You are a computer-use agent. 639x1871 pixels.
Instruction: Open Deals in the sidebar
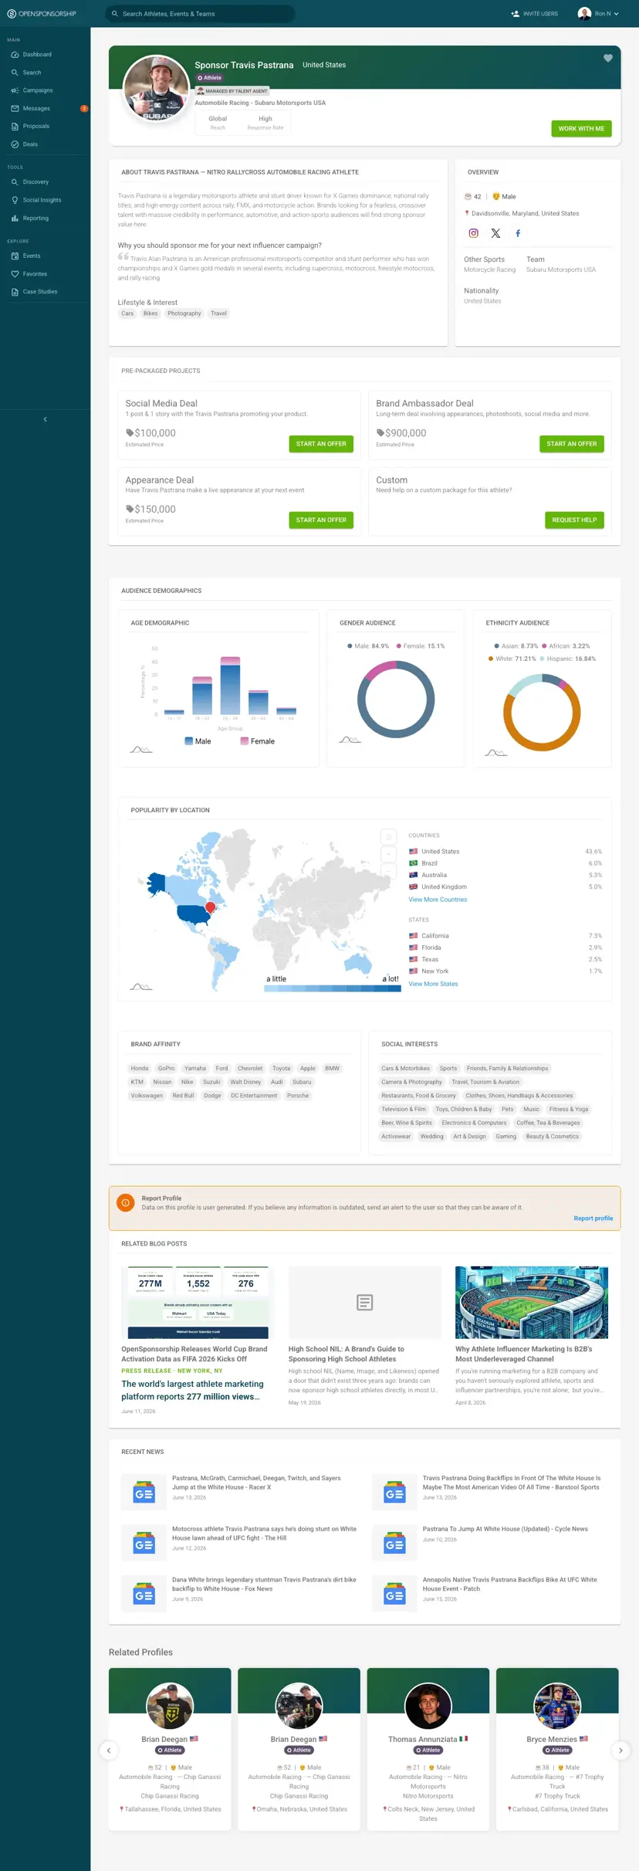pyautogui.click(x=45, y=144)
